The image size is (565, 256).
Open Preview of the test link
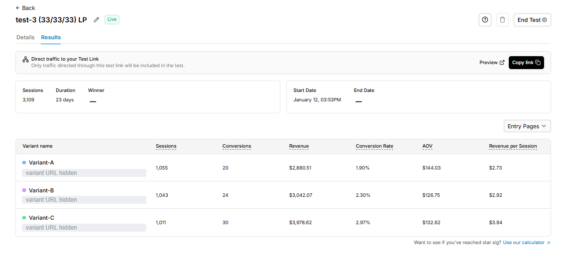click(492, 62)
